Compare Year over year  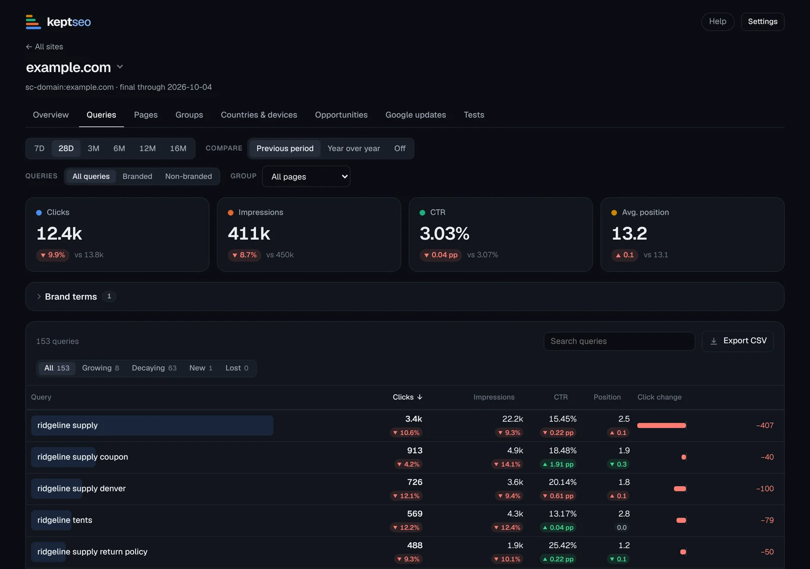click(354, 149)
